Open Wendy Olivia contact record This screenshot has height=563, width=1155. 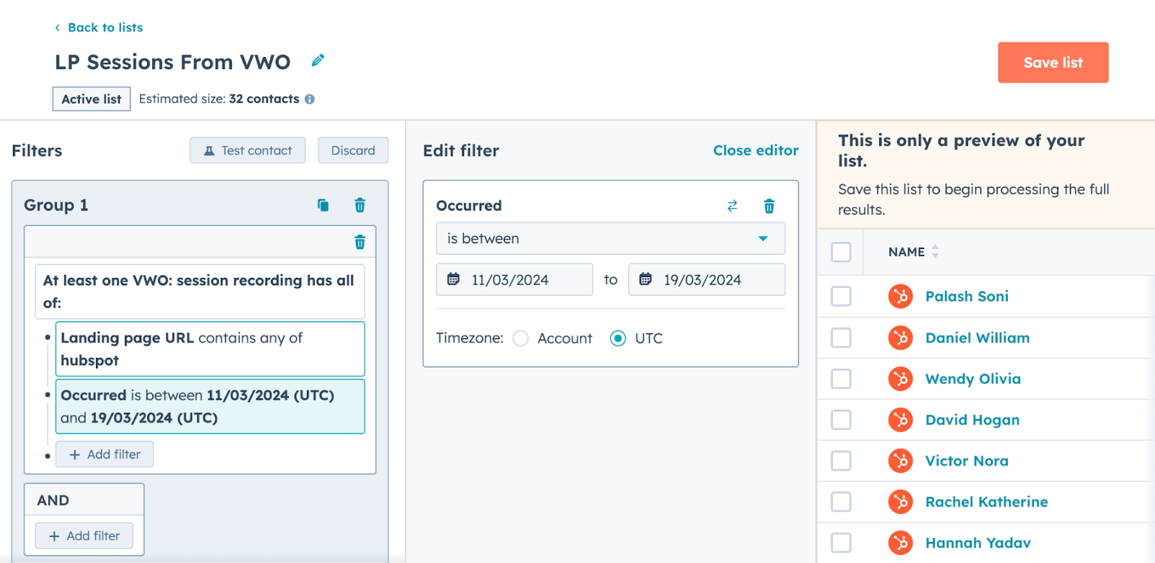[973, 379]
